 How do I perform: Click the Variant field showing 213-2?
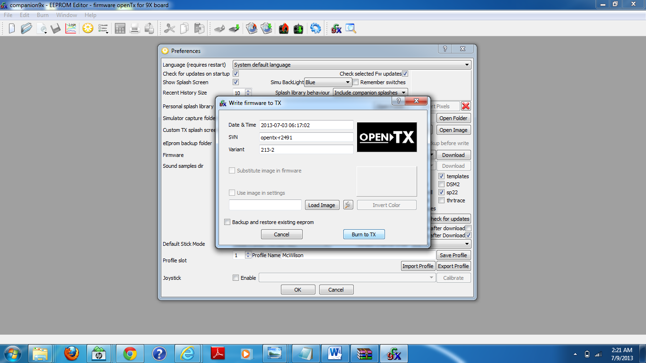[306, 149]
